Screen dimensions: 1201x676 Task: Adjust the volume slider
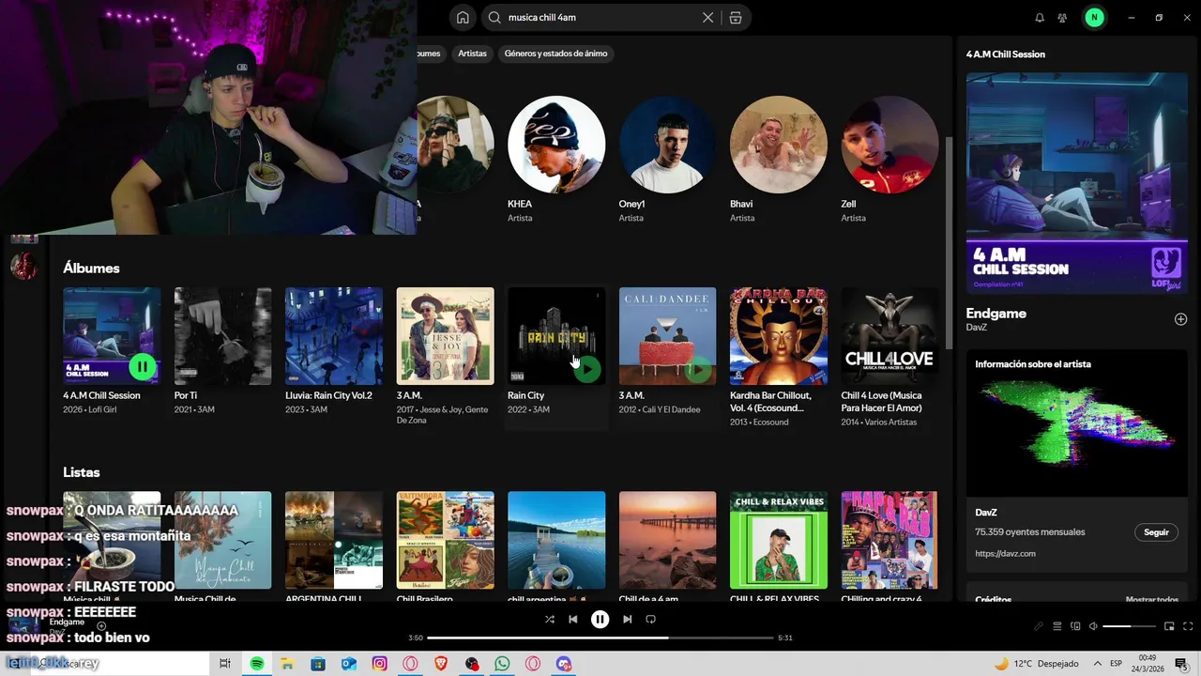(1129, 626)
